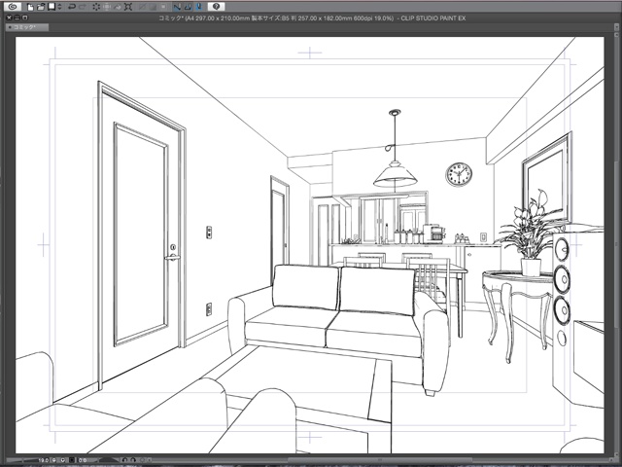Toggle snap to ruler

pyautogui.click(x=177, y=7)
